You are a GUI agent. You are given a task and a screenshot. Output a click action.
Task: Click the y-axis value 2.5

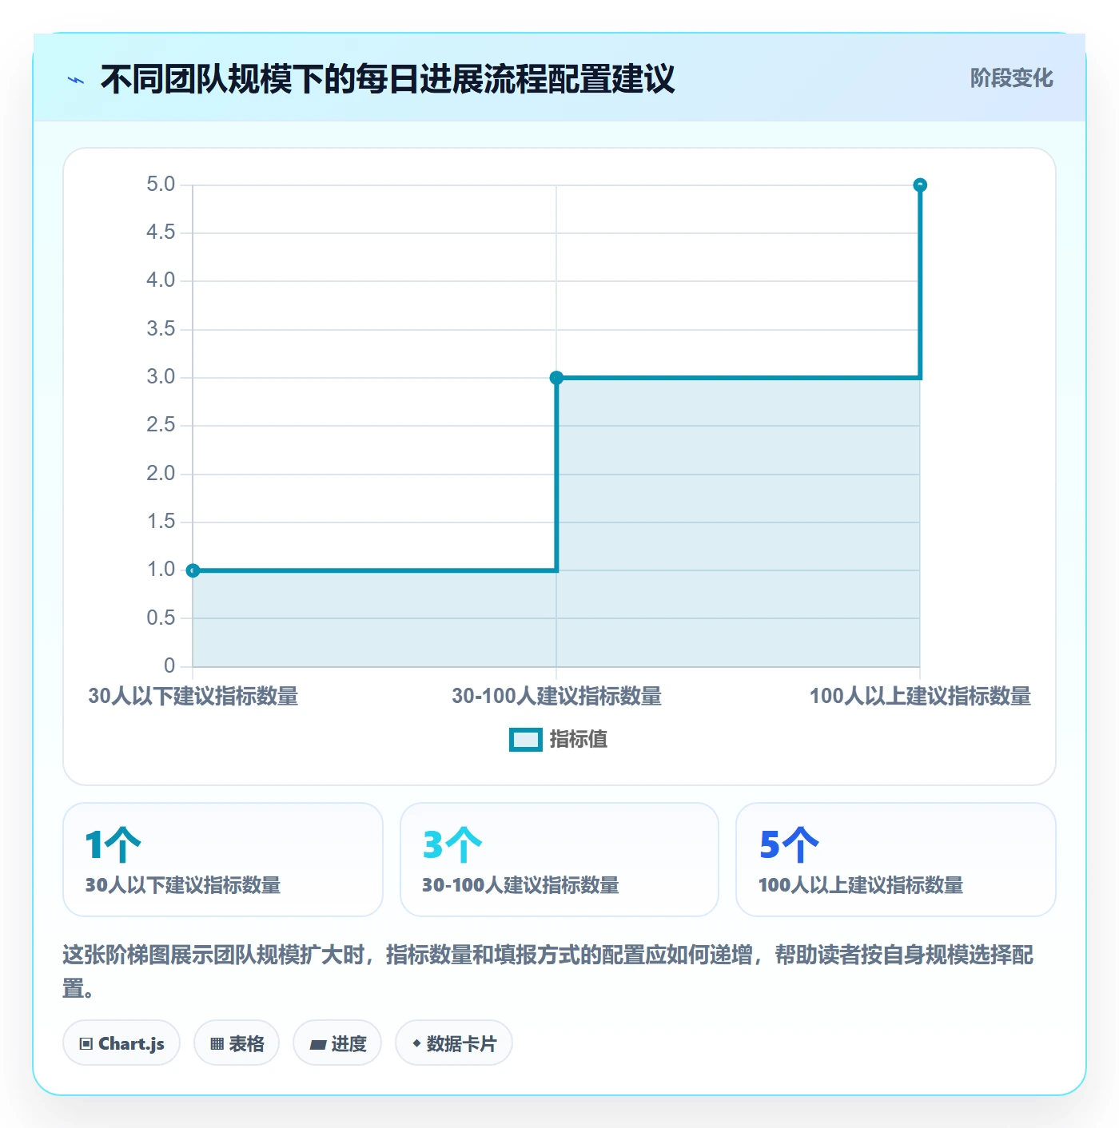[161, 425]
